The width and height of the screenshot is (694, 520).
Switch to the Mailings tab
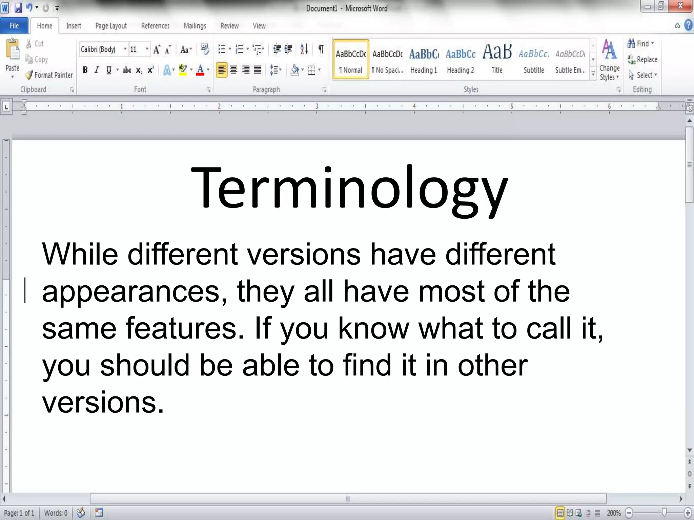pos(195,26)
